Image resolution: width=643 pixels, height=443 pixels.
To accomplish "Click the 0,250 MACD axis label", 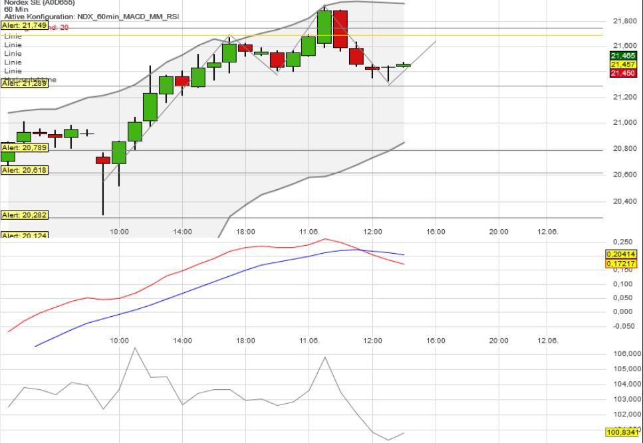I will point(623,242).
